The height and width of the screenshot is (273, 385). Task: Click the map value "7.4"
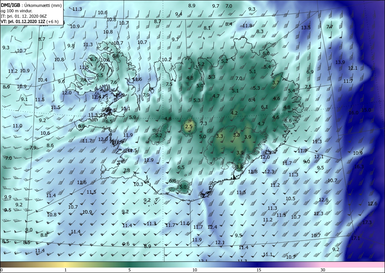click(83, 80)
